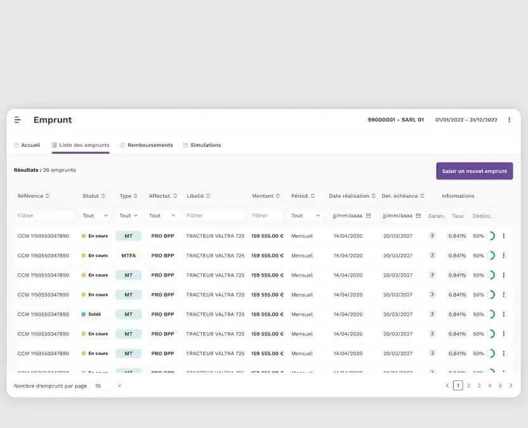
Task: Open actions menu for the Soldé loan row
Action: (504, 315)
